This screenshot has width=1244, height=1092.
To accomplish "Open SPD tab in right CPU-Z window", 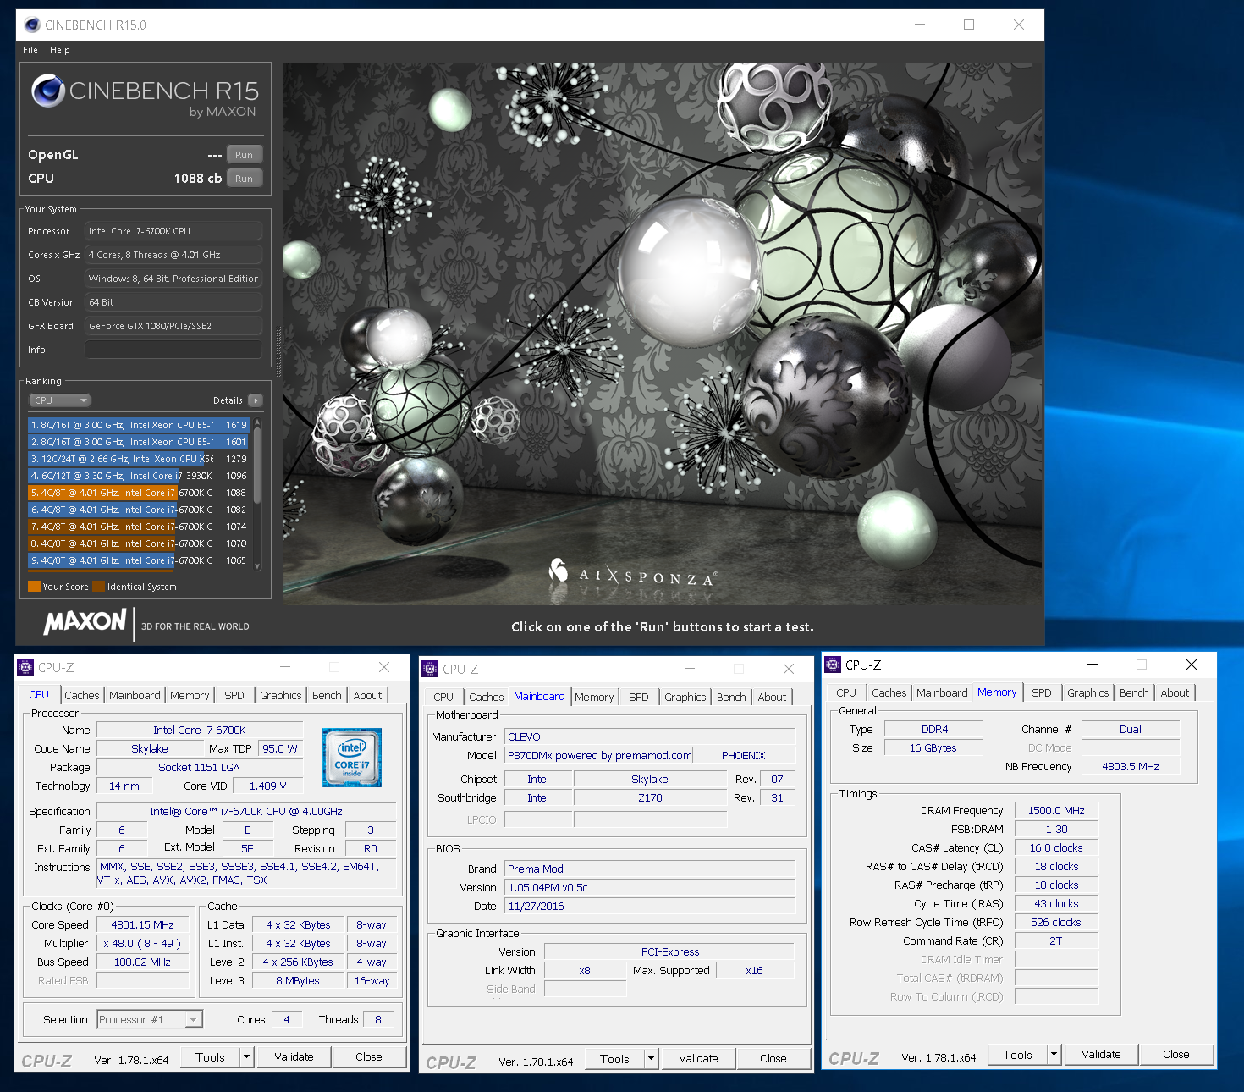I will point(1042,692).
